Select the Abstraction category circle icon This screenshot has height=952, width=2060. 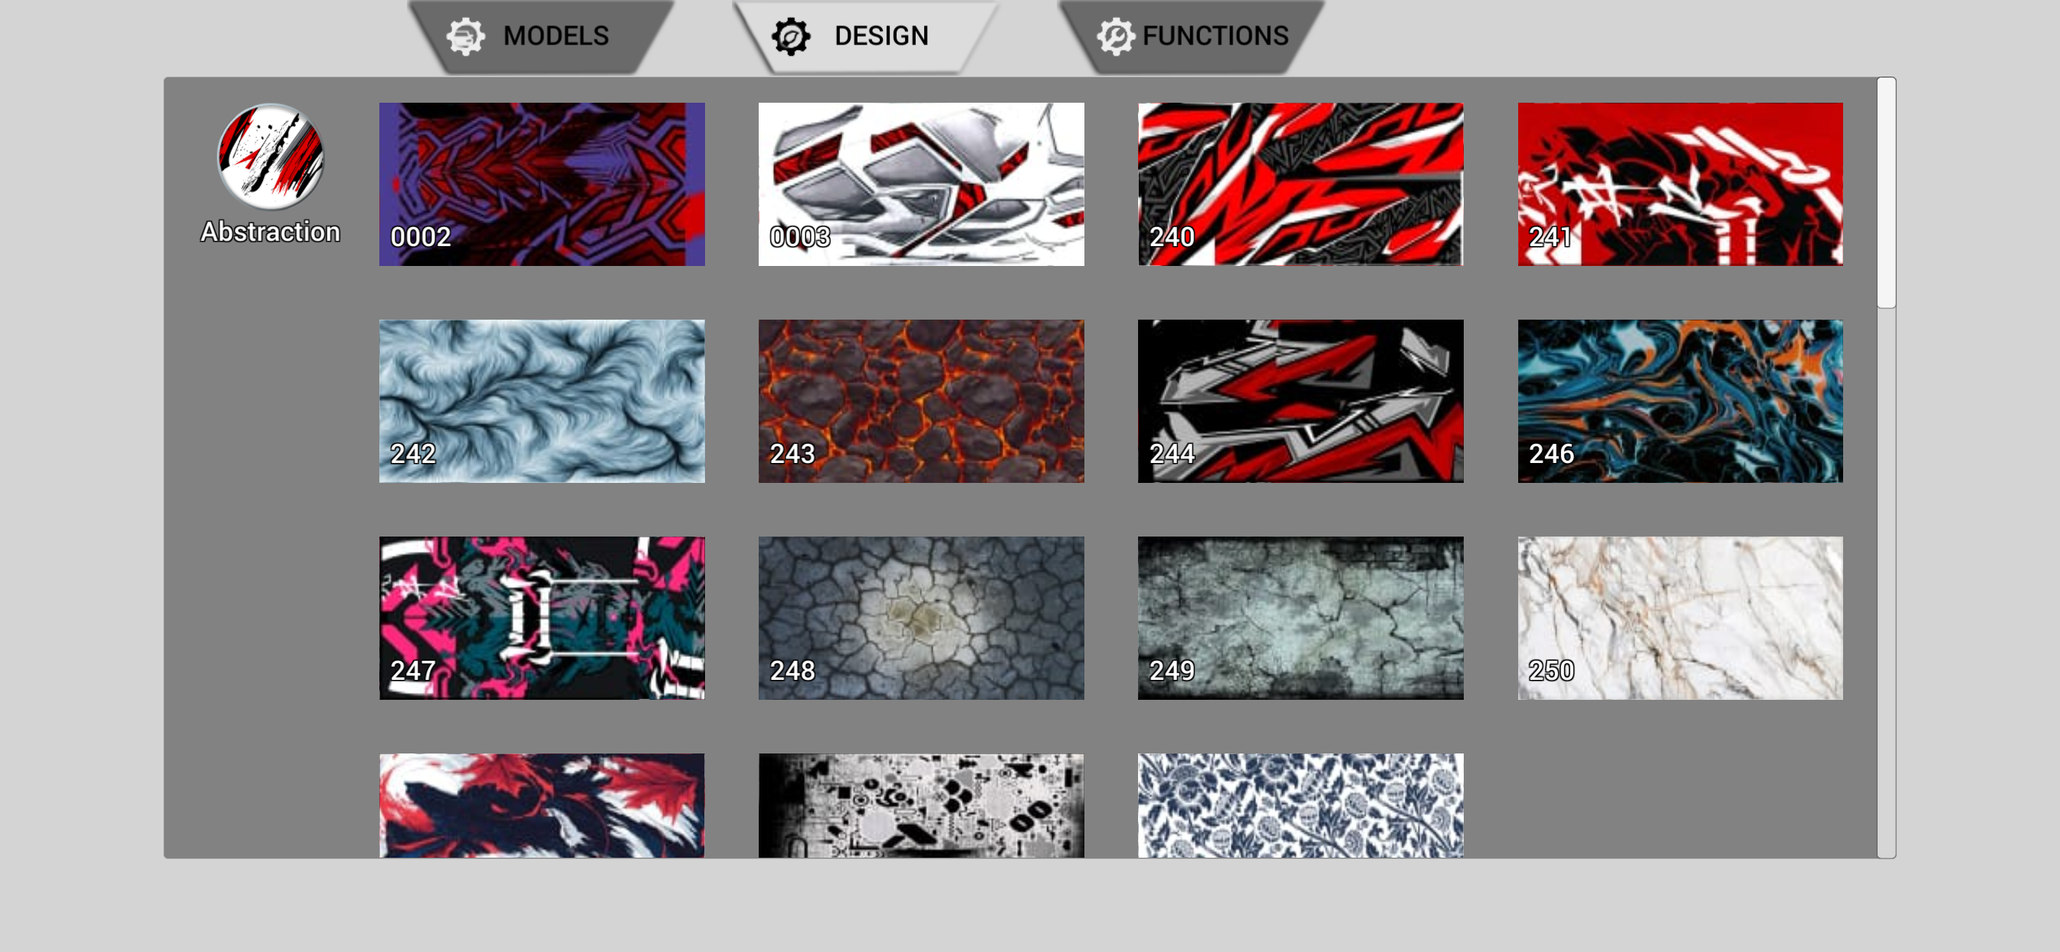point(271,156)
